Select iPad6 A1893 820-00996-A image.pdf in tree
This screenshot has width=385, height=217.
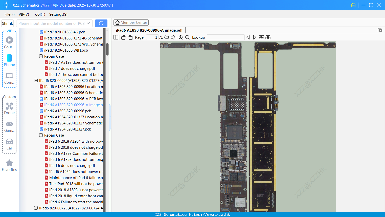coord(71,105)
